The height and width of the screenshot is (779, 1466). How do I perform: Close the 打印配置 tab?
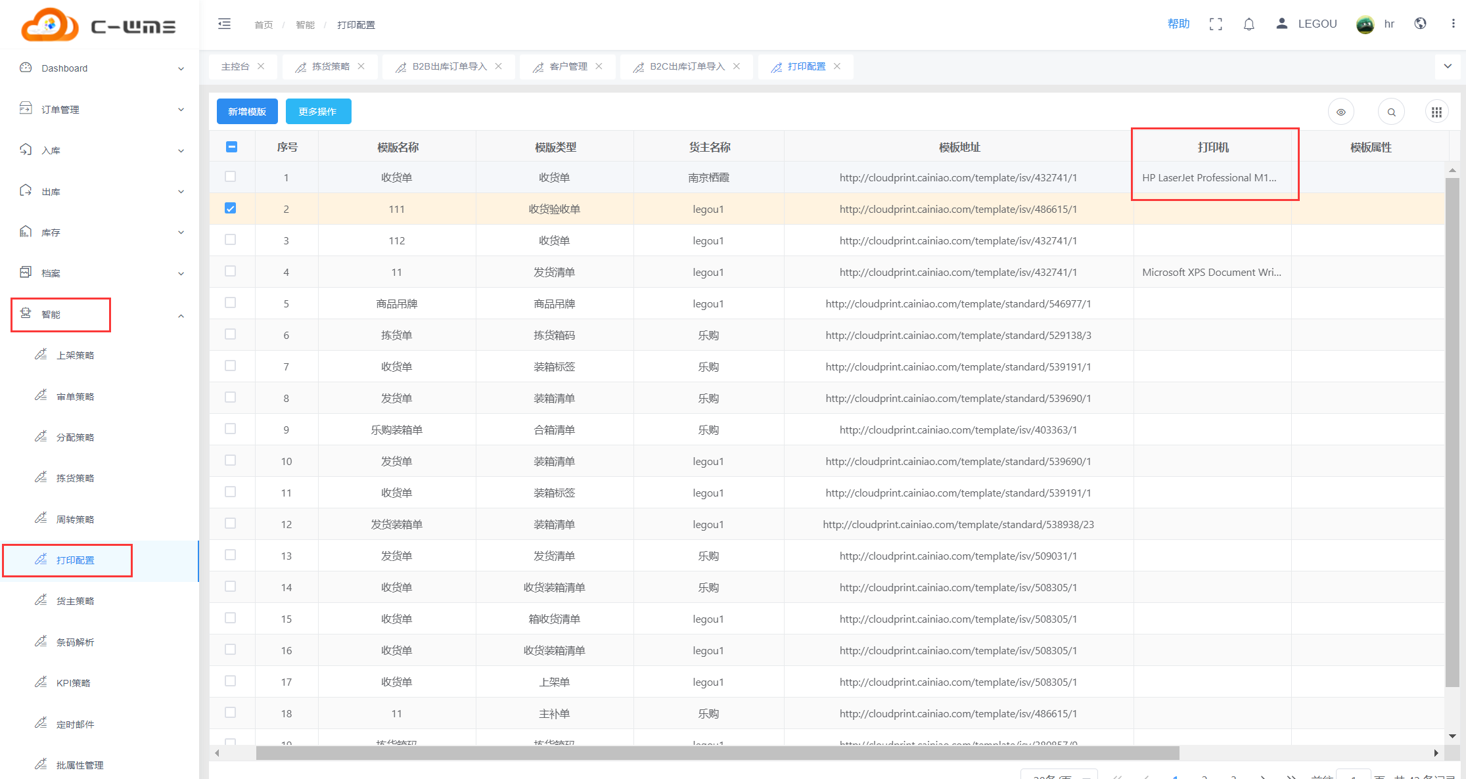coord(836,66)
